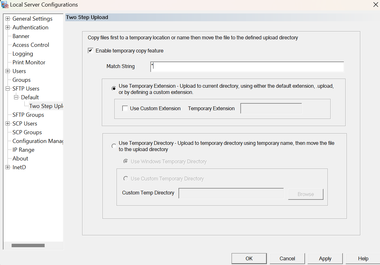The image size is (380, 265).
Task: Select General Settings label in tree
Action: click(x=32, y=19)
